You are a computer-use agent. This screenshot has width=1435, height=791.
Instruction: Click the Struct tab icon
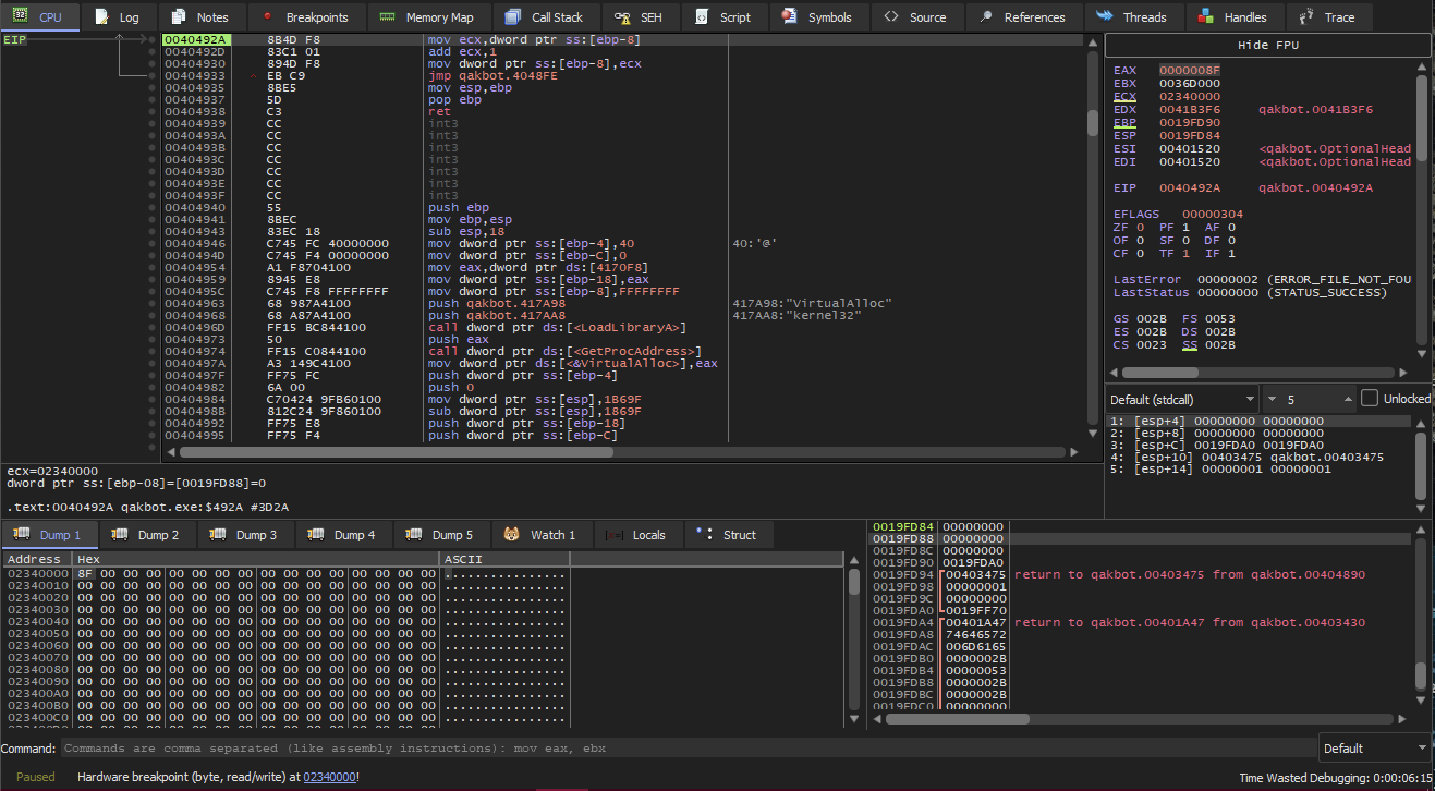(703, 534)
